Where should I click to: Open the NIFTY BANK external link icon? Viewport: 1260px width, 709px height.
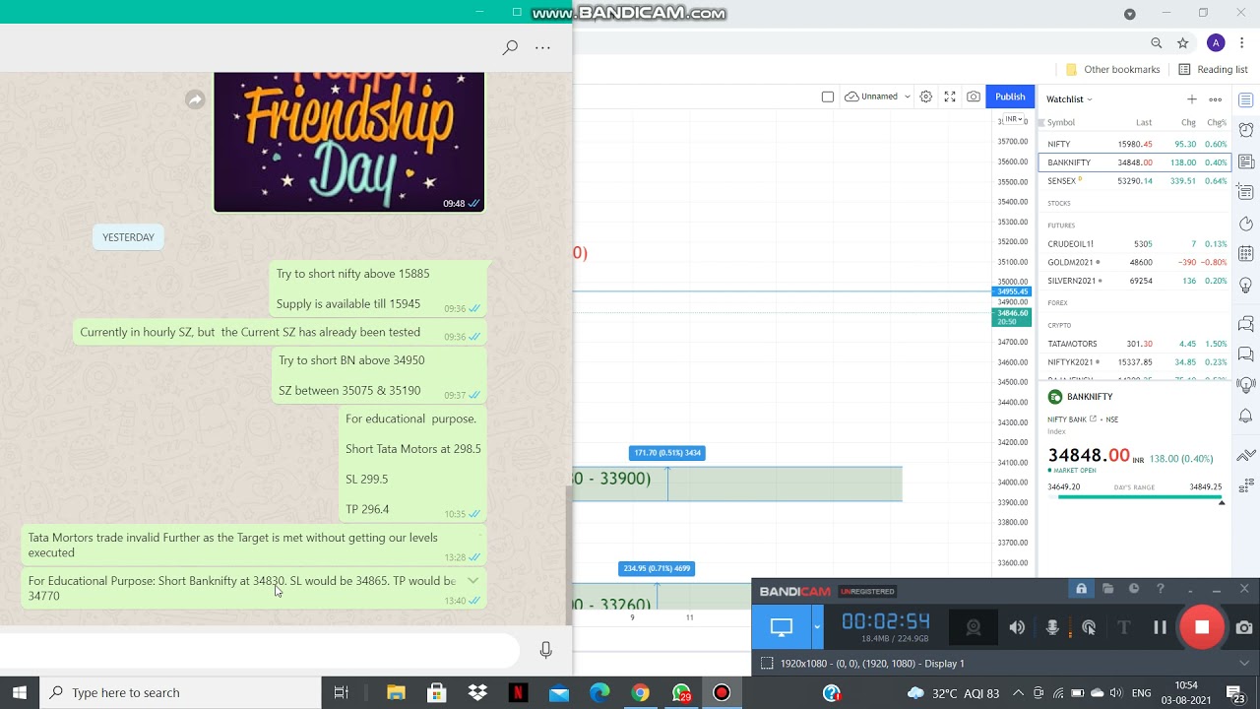pyautogui.click(x=1093, y=419)
